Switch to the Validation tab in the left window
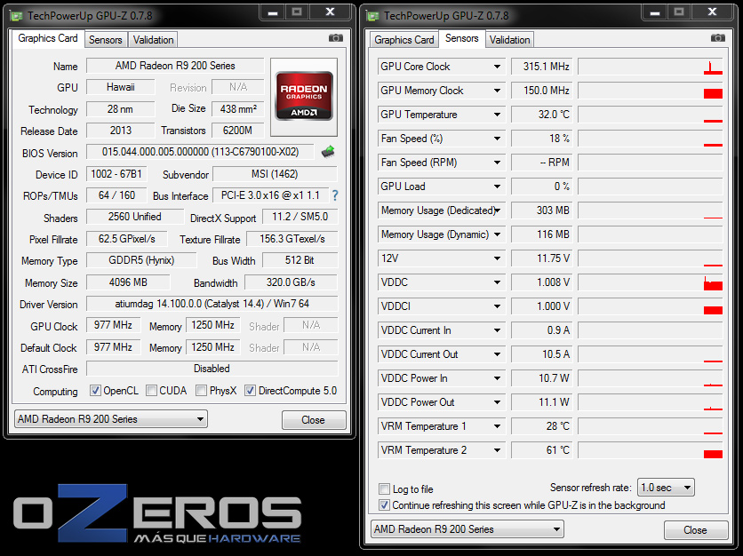This screenshot has width=743, height=556. pos(153,40)
